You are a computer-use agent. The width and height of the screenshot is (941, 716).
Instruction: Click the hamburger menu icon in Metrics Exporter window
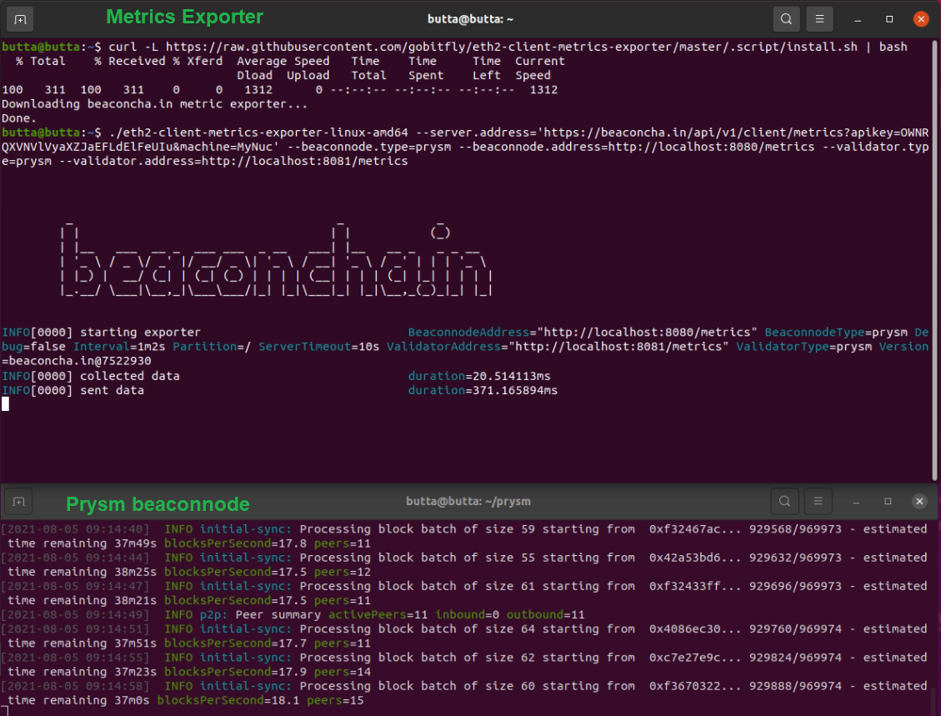818,18
